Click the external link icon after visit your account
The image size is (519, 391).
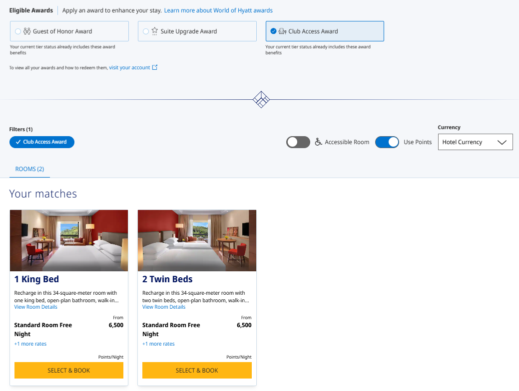(x=157, y=67)
